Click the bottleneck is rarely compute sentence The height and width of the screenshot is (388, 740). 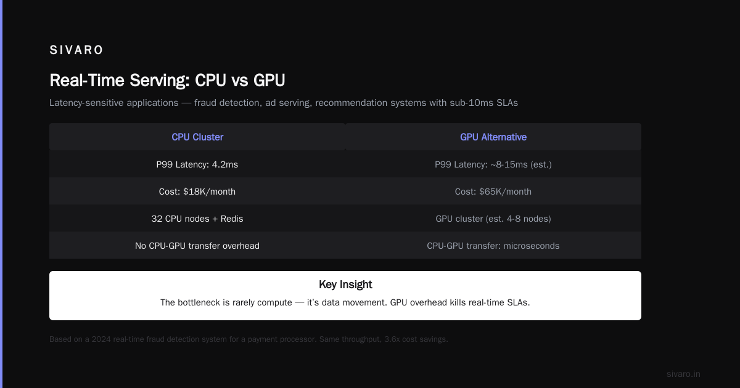(345, 302)
